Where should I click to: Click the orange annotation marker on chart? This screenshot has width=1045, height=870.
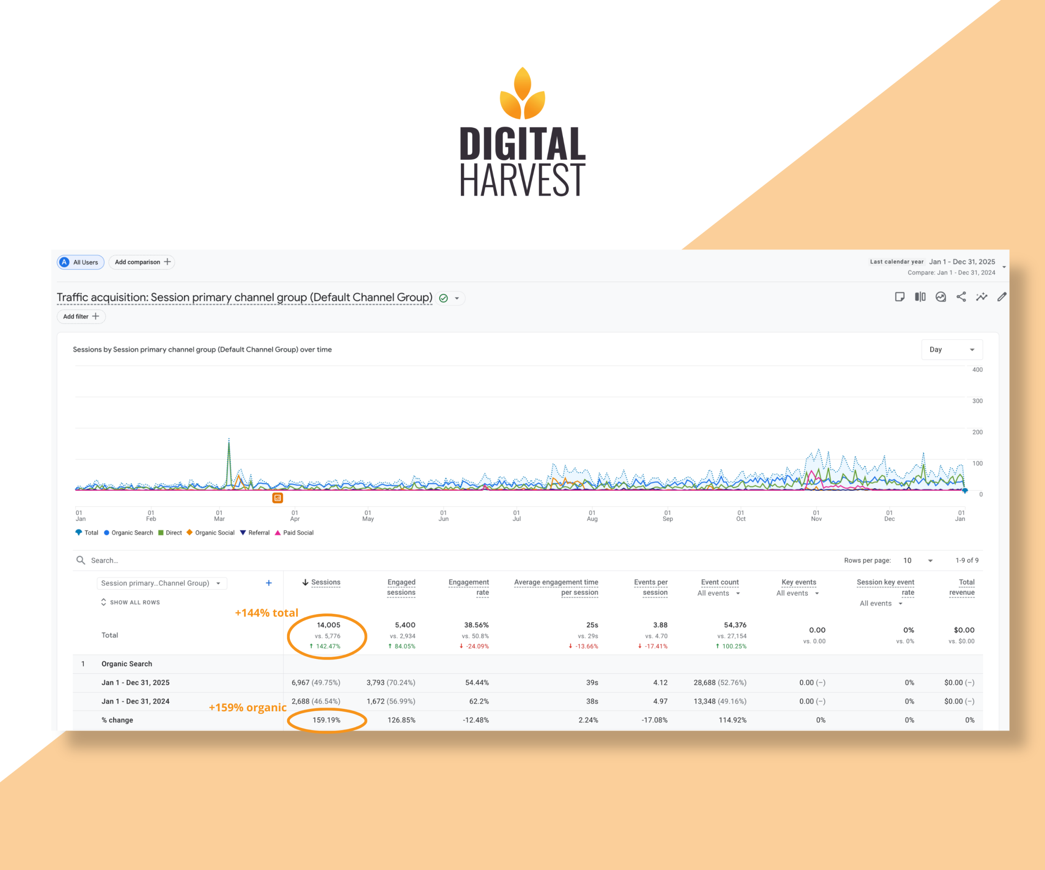[278, 498]
